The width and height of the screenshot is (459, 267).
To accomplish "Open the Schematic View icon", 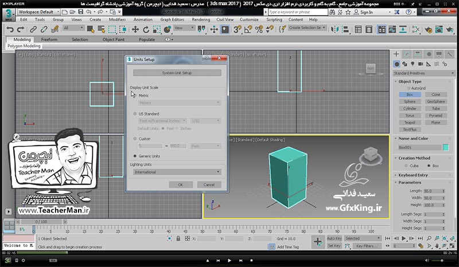I will (x=403, y=29).
